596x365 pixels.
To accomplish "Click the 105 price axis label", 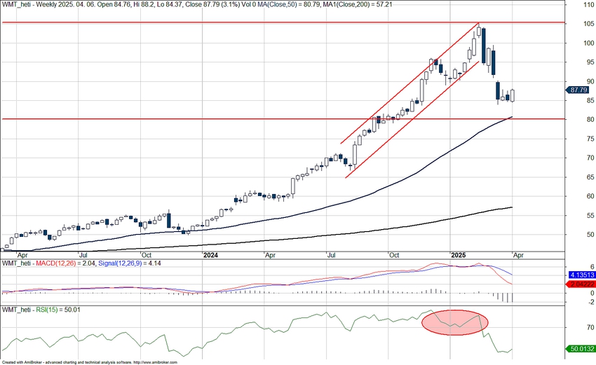I will pos(589,24).
